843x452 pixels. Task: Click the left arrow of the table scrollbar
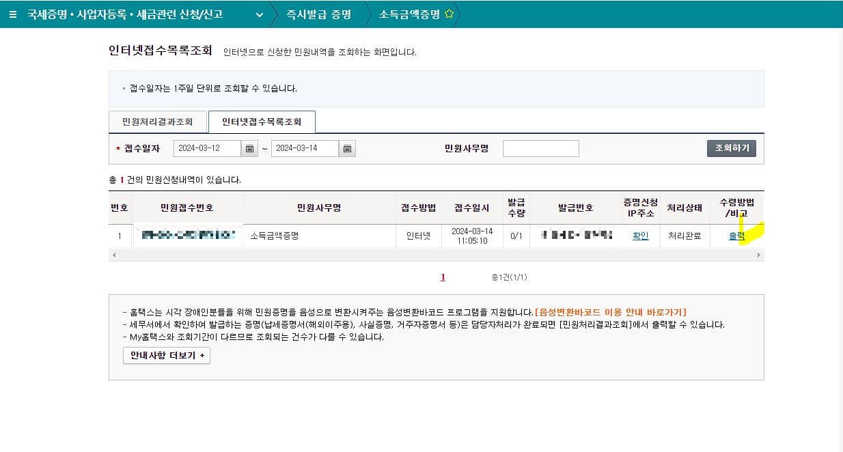tap(115, 255)
